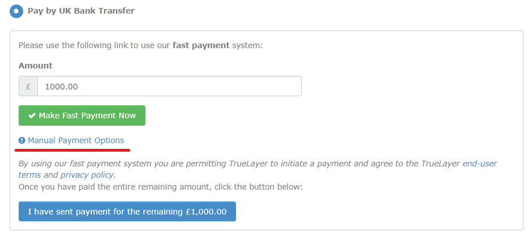Image resolution: width=532 pixels, height=236 pixels.
Task: Click the Pay by UK Bank Transfer label
Action: pyautogui.click(x=81, y=11)
